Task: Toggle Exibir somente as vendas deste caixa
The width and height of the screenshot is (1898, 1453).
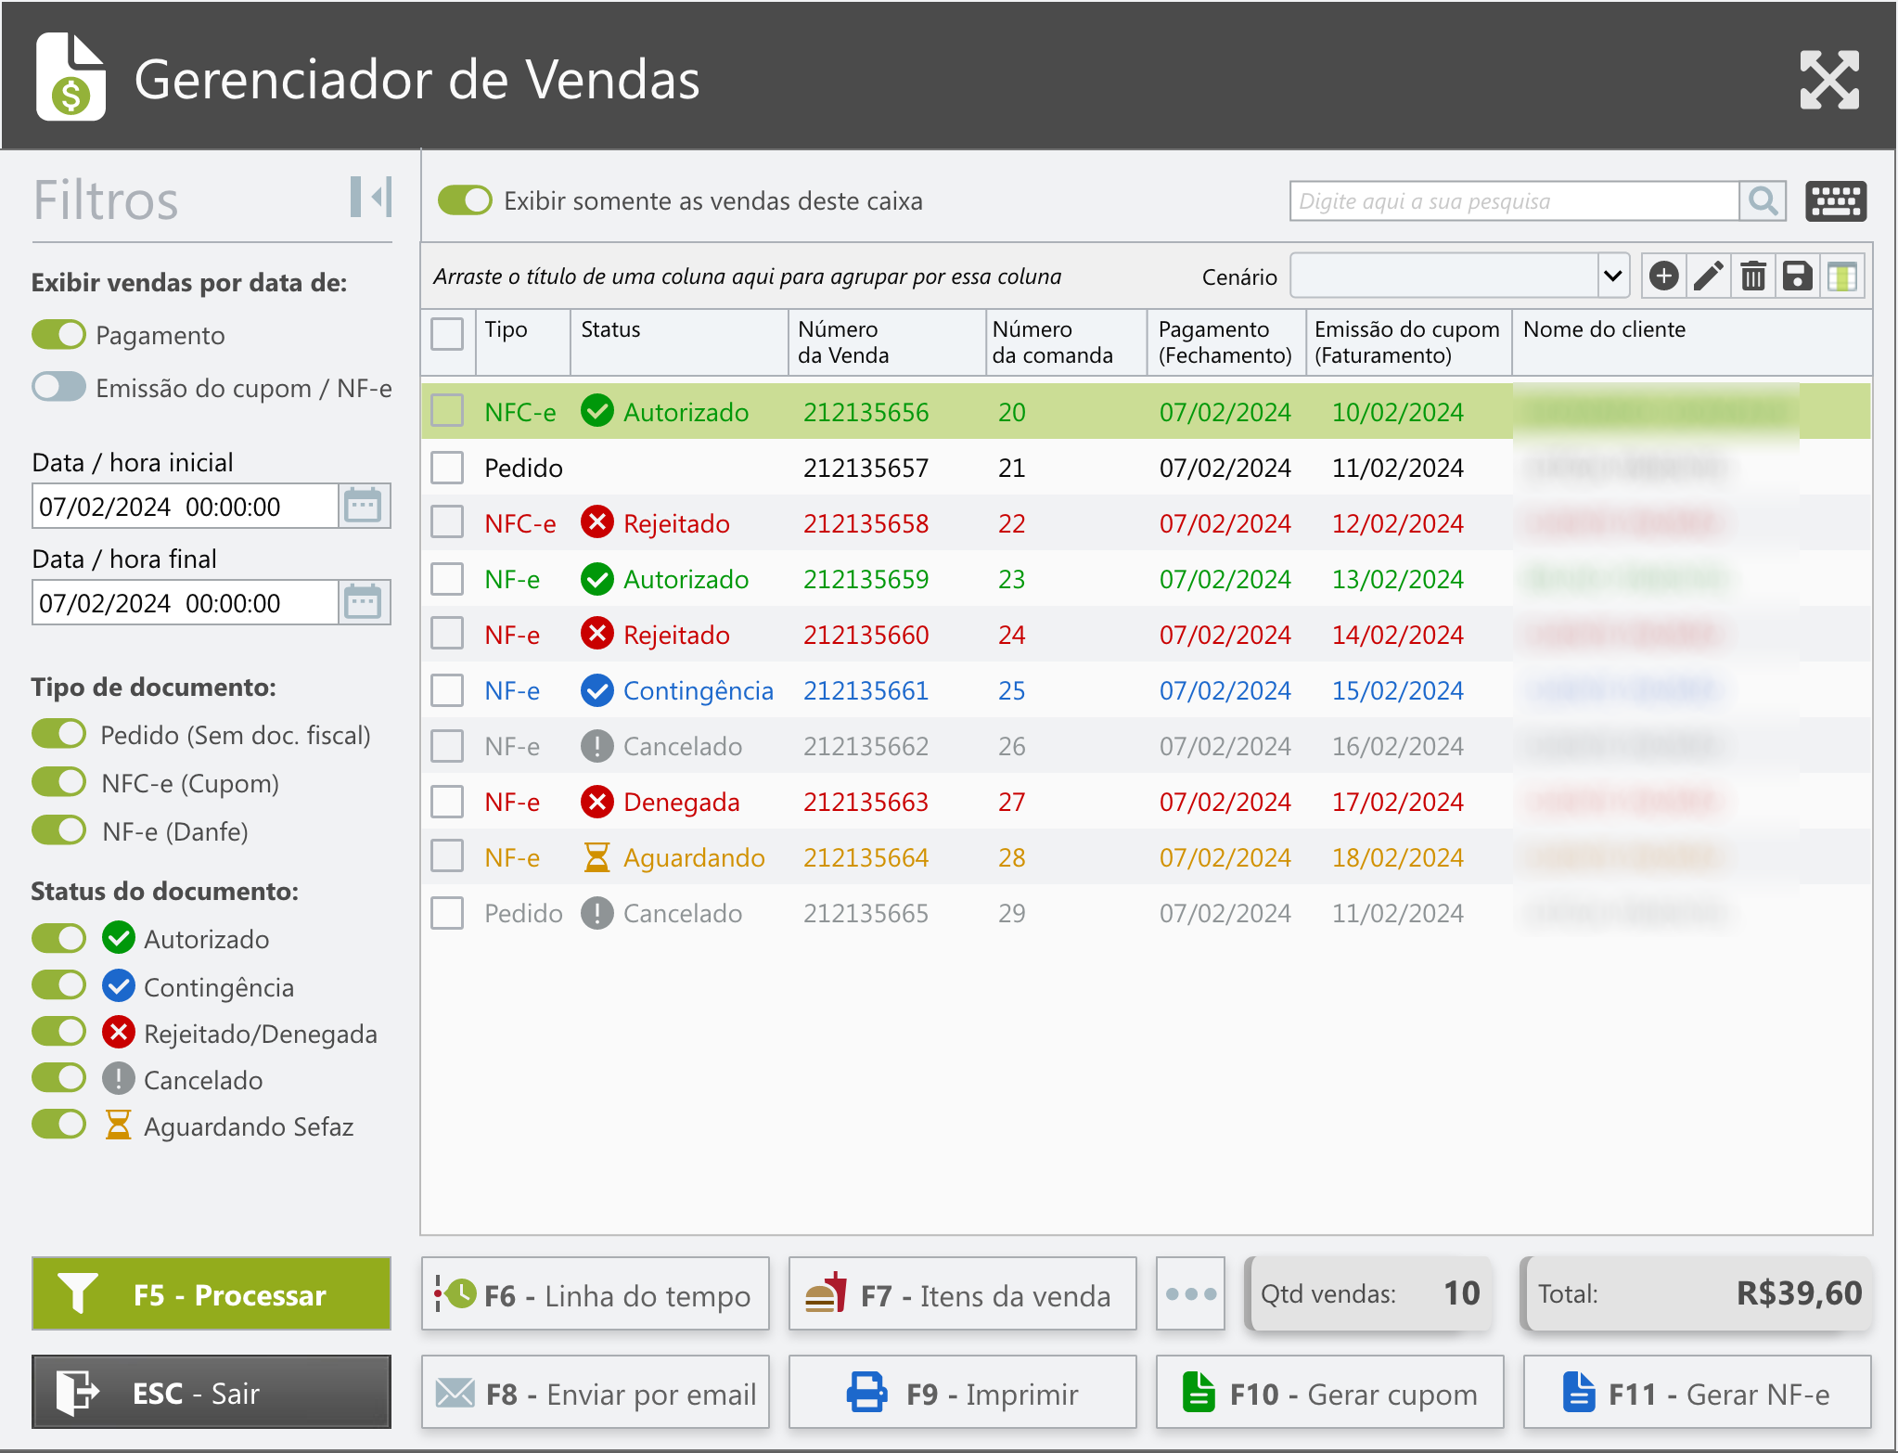Action: click(x=465, y=200)
